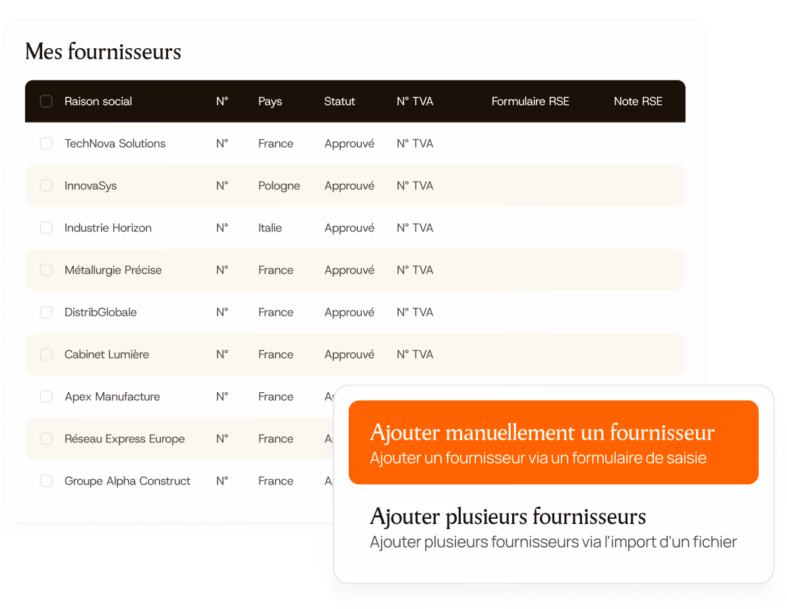Click the Note RSE column header

(x=638, y=101)
